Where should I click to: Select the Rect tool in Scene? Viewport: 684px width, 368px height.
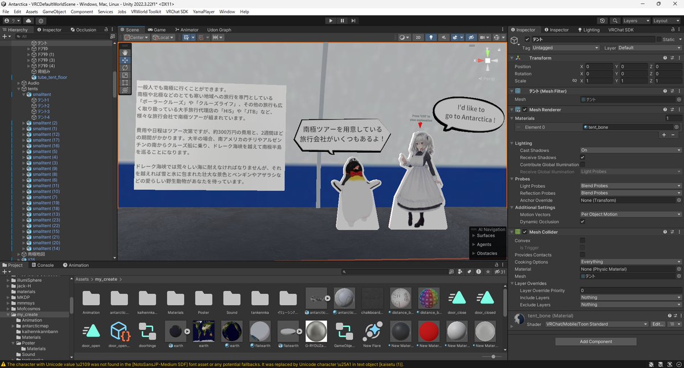tap(125, 82)
